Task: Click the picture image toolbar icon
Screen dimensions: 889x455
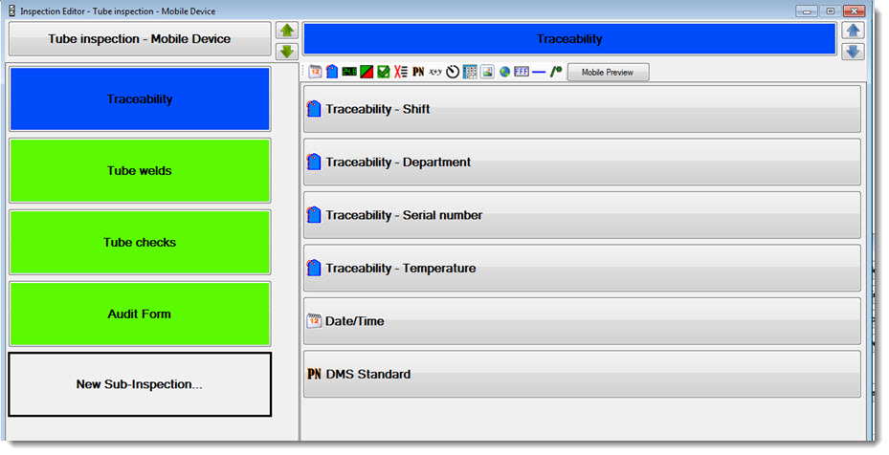Action: (487, 72)
